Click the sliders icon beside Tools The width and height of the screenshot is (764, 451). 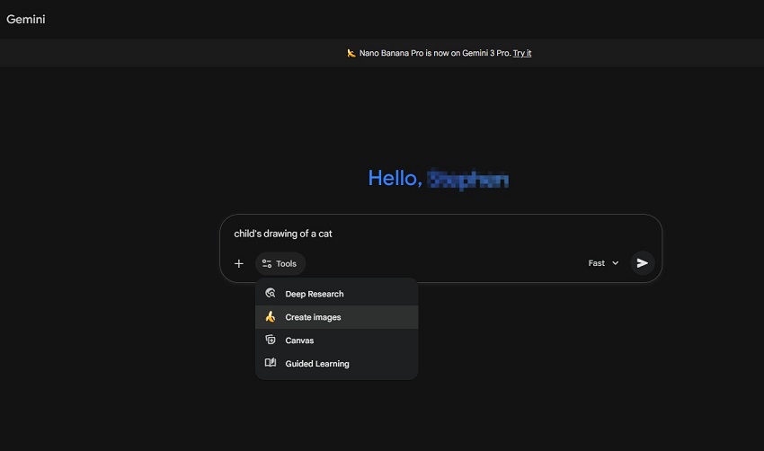point(267,264)
